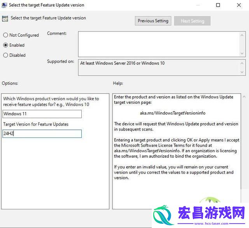Click the Comment: label
The width and height of the screenshot is (249, 228).
coord(57,33)
